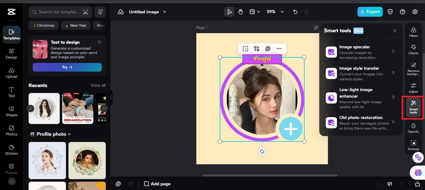The width and height of the screenshot is (425, 190).
Task: Show next recent templates with right arrow
Action: pyautogui.click(x=104, y=108)
